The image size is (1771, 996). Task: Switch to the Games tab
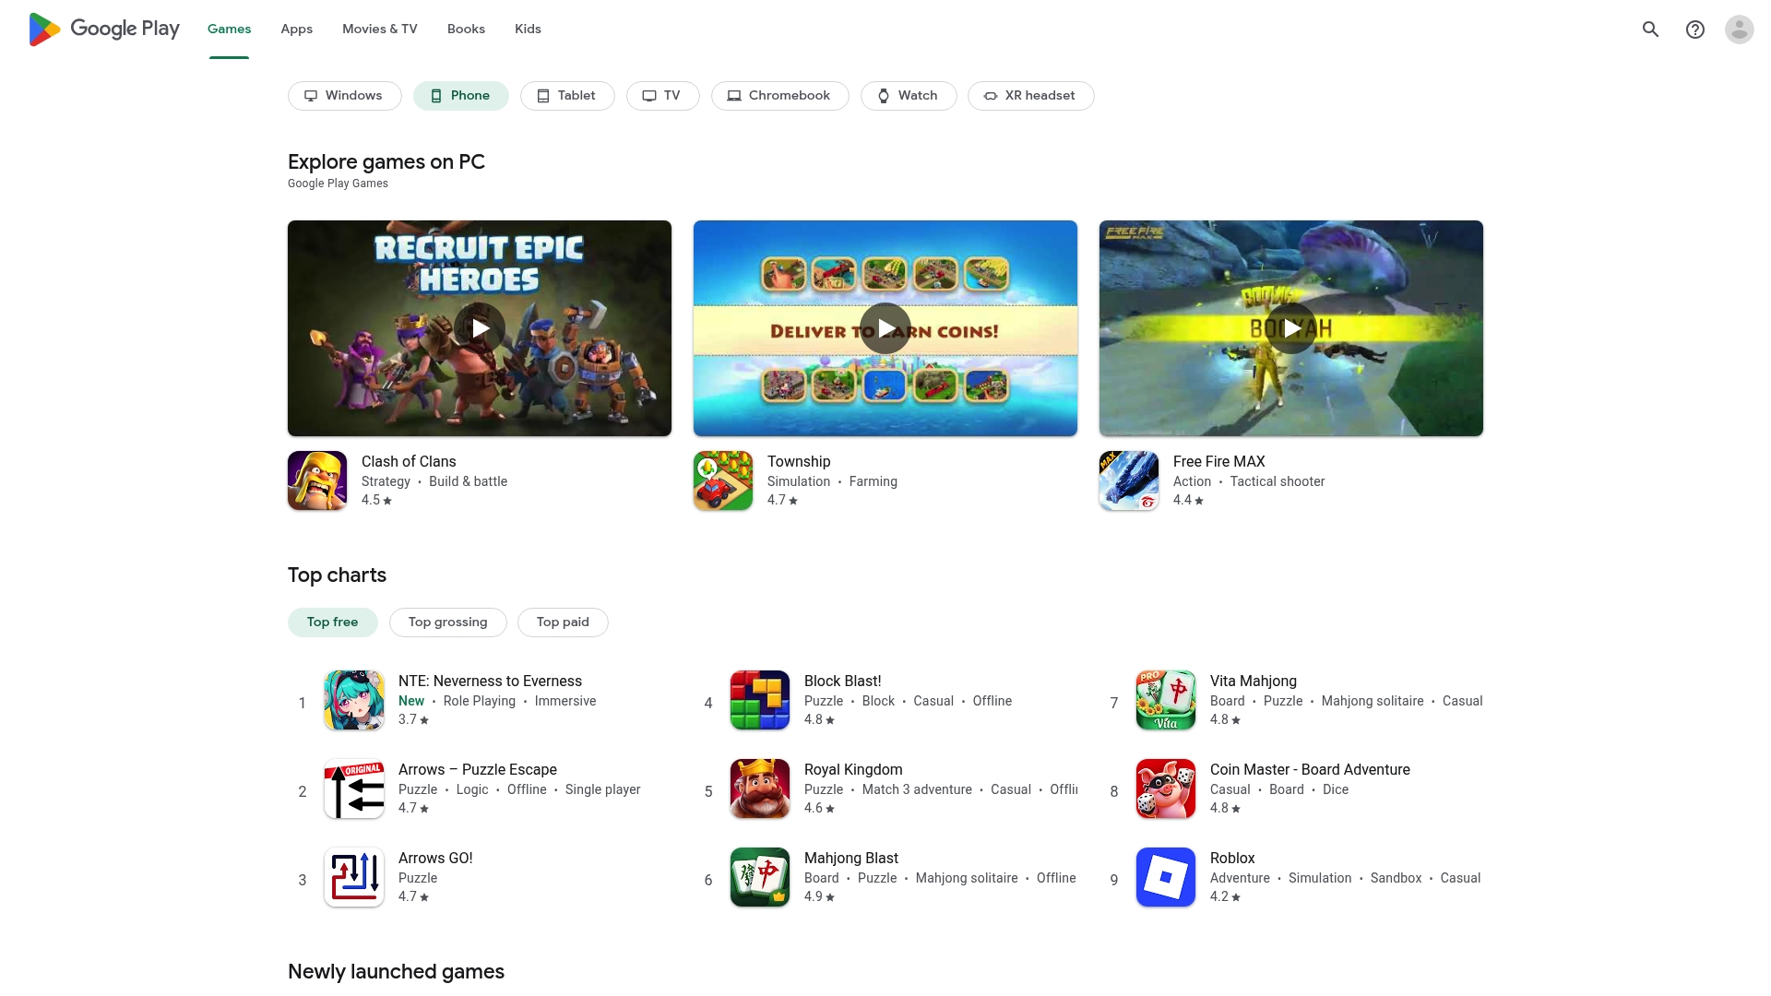[x=229, y=30]
